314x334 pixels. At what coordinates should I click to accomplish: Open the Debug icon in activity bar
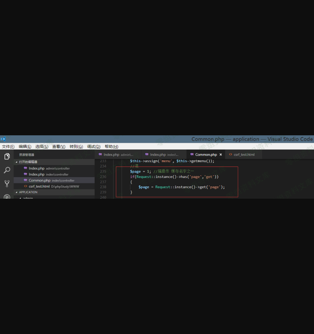(7, 196)
